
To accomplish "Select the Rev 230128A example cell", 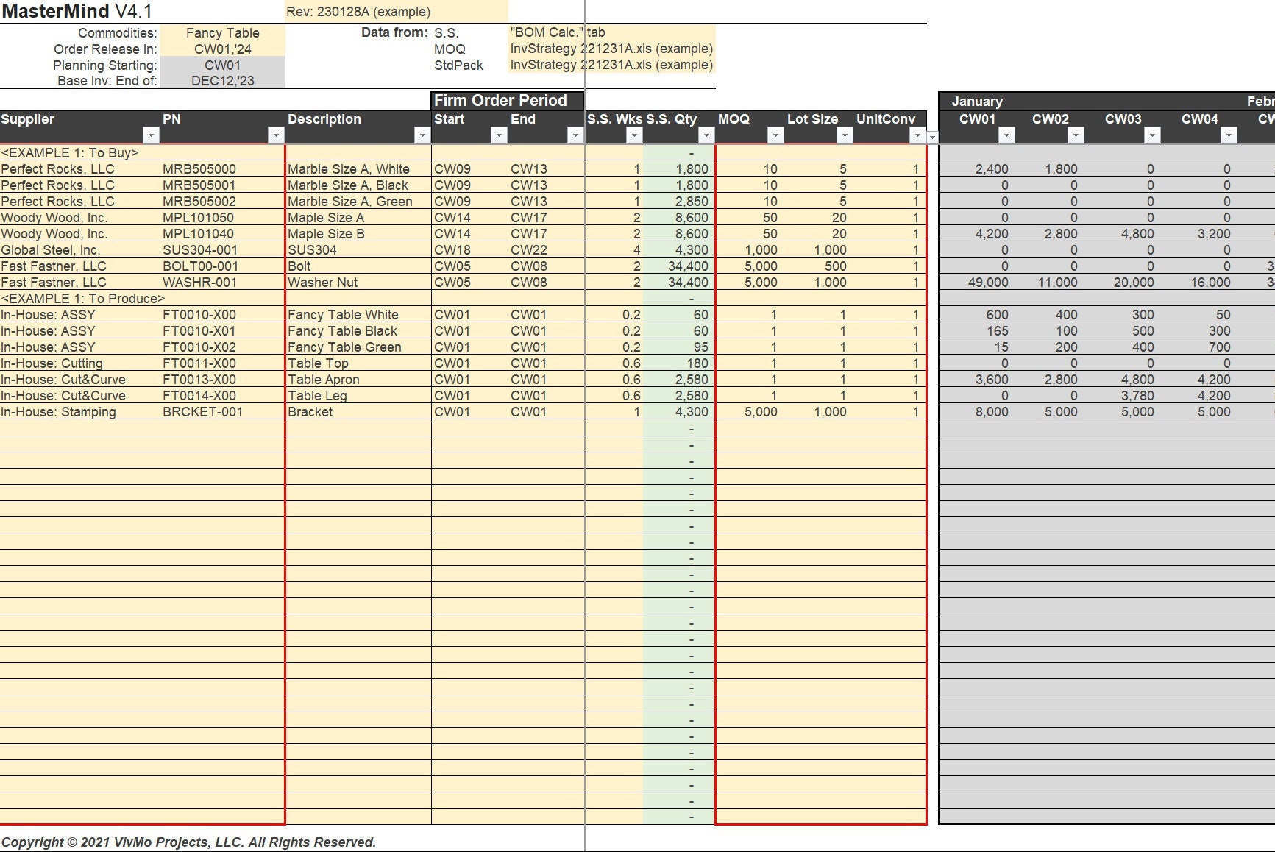I will pos(360,11).
